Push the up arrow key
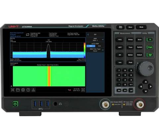 point(146,82)
